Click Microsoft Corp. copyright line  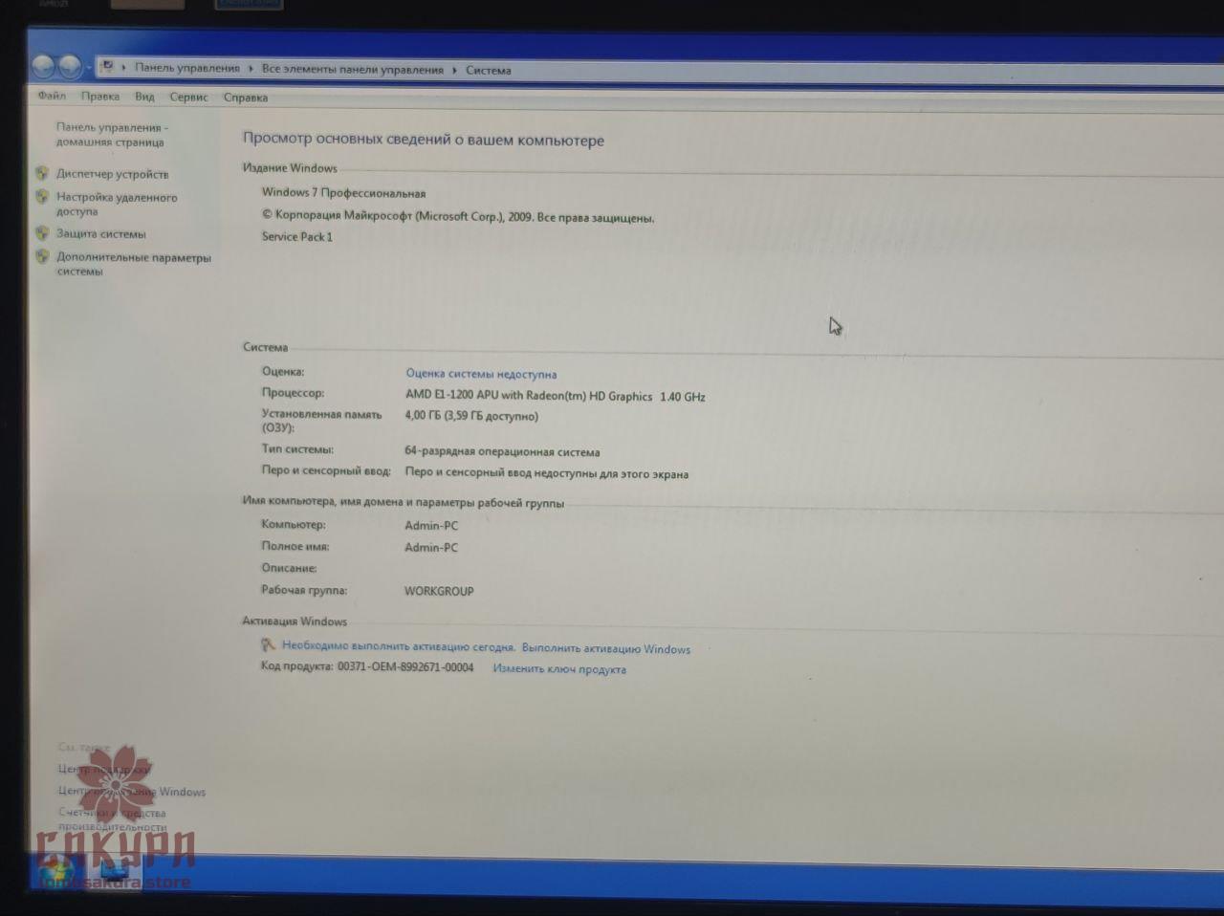pos(458,217)
